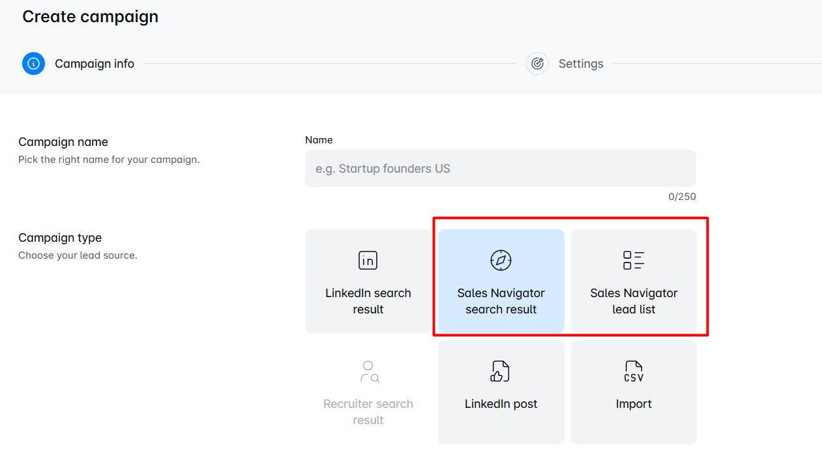Select the LinkedIn post campaign type
Viewport: 822px width, 460px height.
point(501,392)
